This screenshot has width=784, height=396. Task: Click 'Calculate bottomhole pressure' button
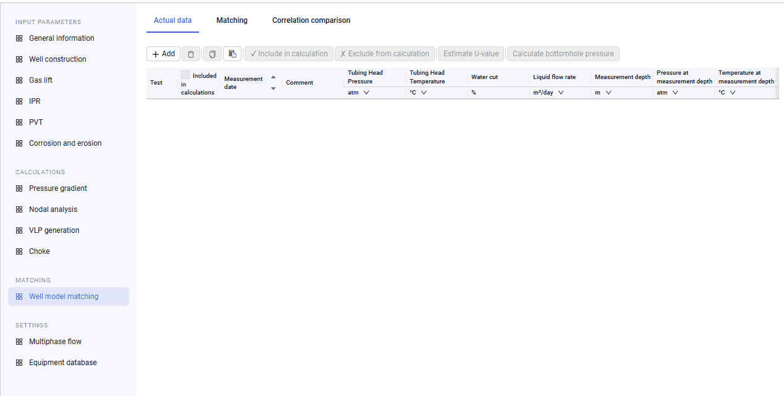[563, 54]
